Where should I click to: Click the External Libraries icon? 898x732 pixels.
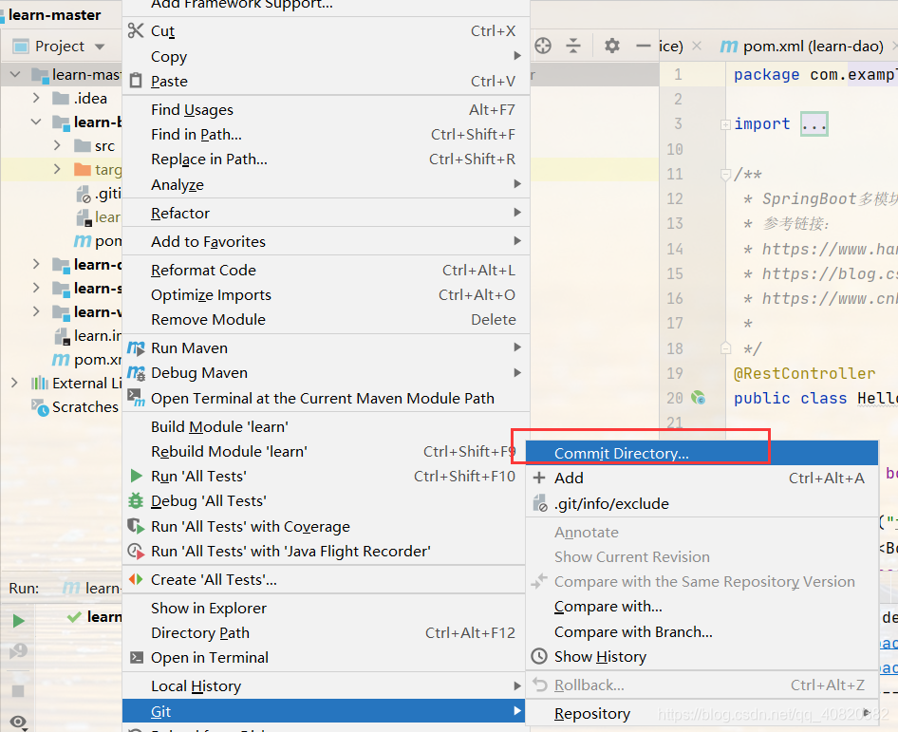tap(40, 383)
